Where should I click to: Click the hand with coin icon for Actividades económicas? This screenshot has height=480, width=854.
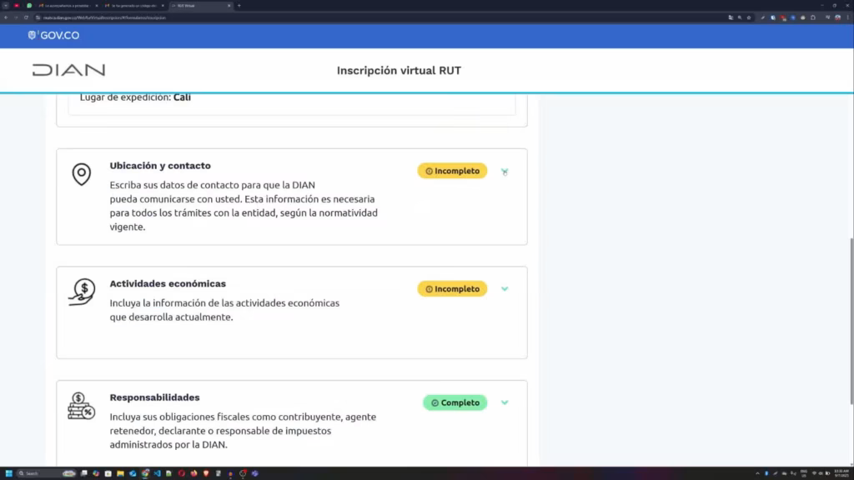click(x=82, y=292)
